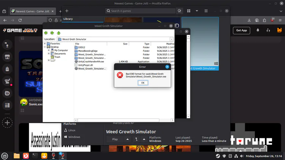285x160 pixels.
Task: Click the Wine glass icon in Lutris
Action: [136, 139]
